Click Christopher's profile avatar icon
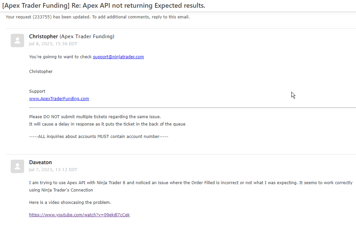Image resolution: width=356 pixels, height=225 pixels. pos(17,41)
